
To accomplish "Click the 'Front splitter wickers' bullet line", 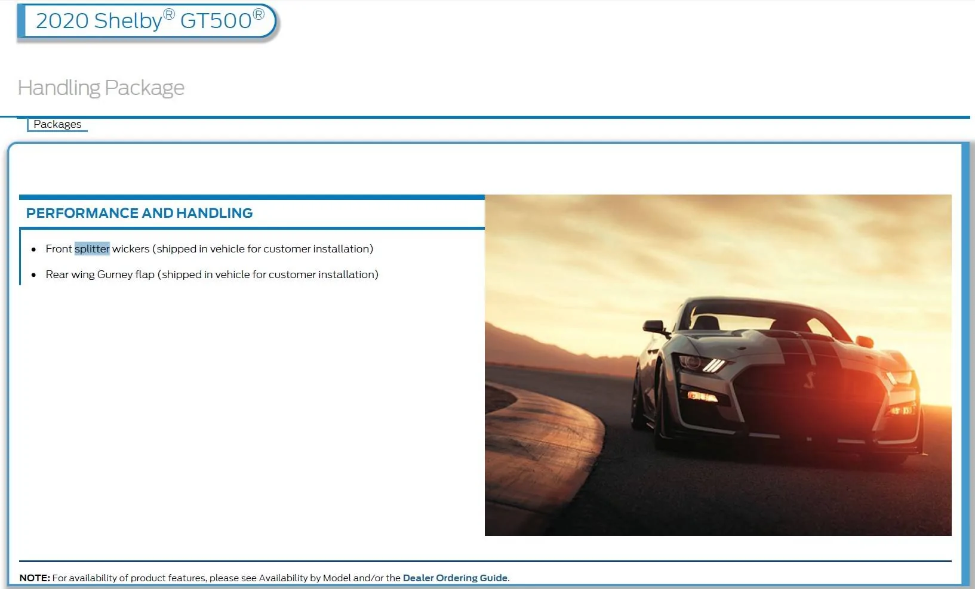I will [x=209, y=249].
